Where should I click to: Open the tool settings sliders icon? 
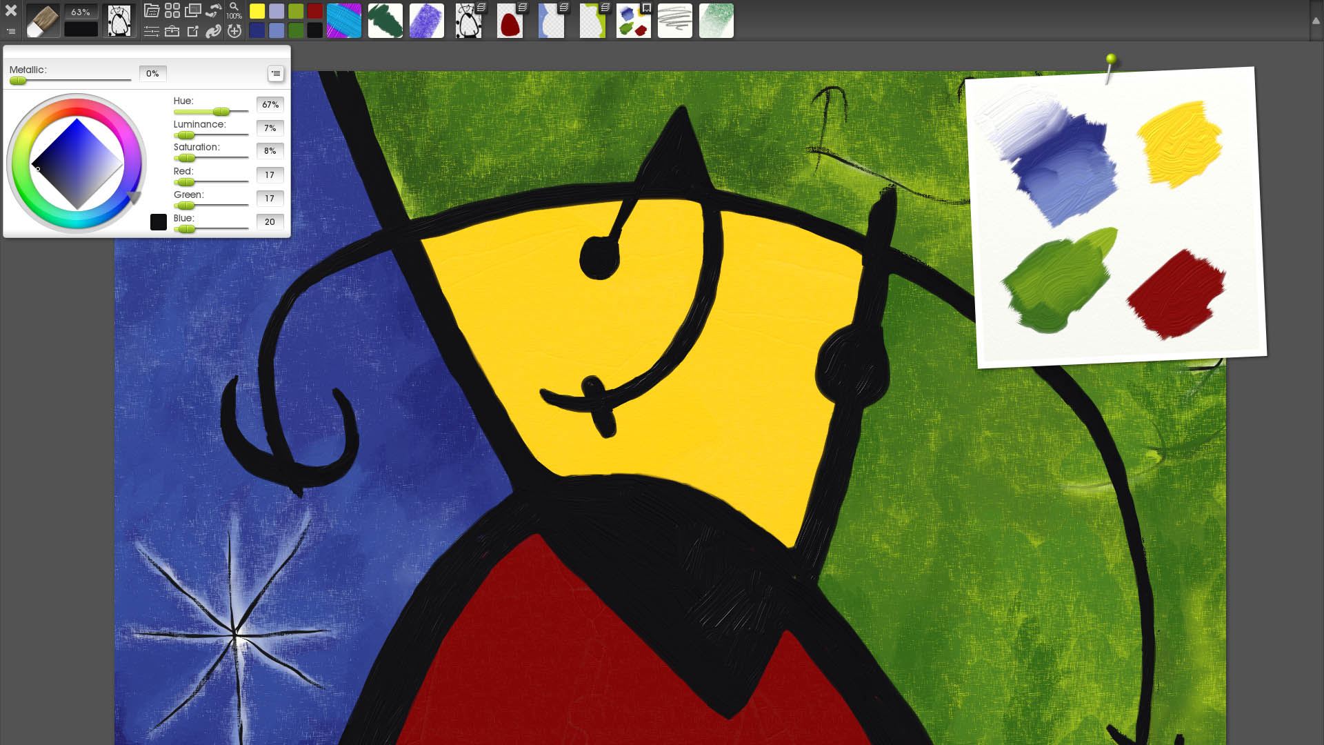150,30
